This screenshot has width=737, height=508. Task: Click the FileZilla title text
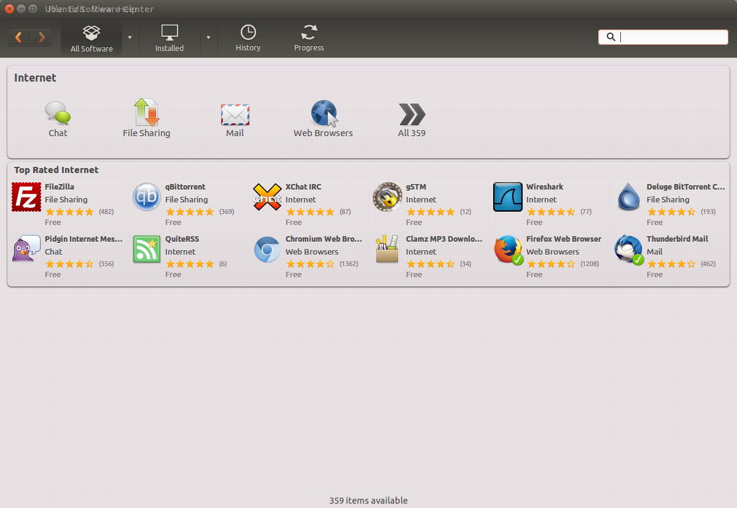60,187
